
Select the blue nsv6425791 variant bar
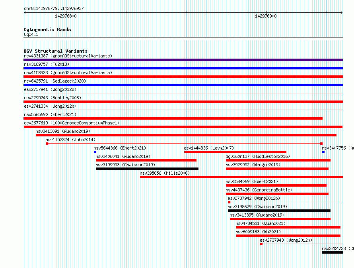pyautogui.click(x=183, y=85)
